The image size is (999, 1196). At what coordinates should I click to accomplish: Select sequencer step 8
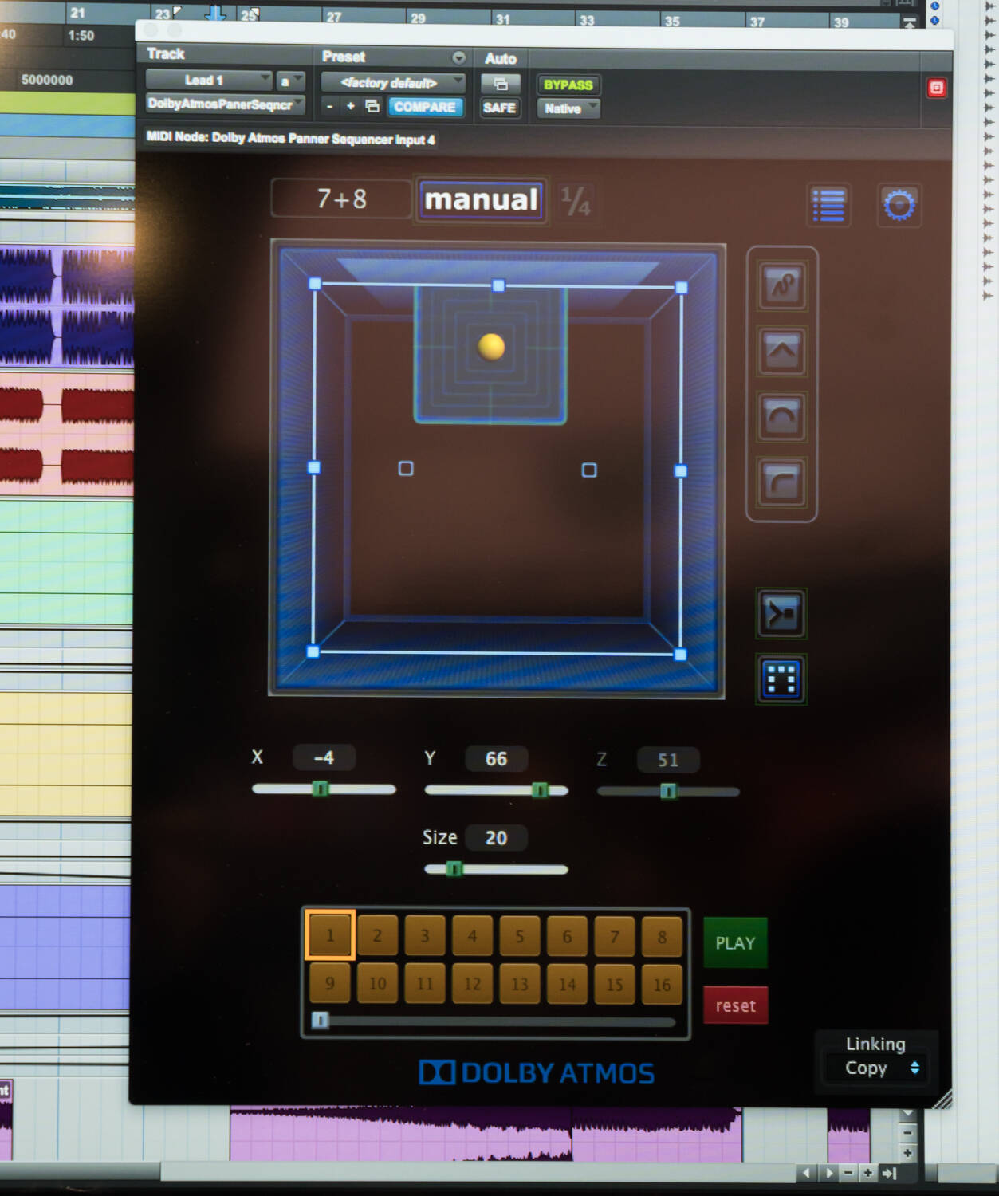click(x=662, y=937)
